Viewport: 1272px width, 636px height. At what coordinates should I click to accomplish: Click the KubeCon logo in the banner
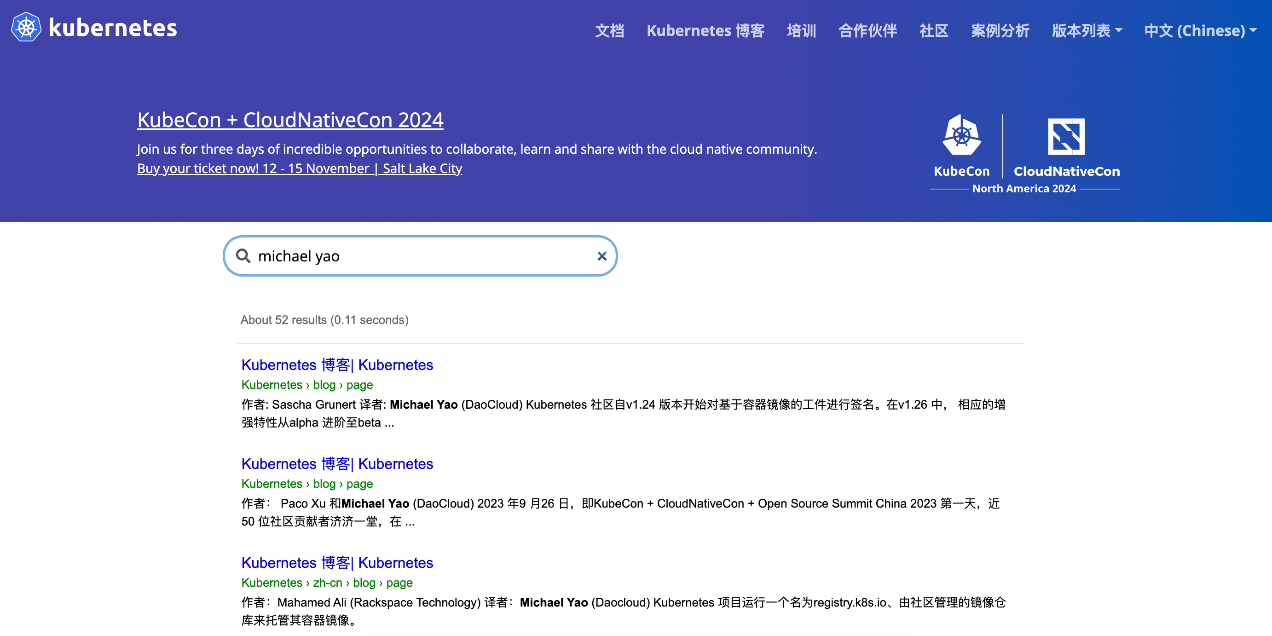pyautogui.click(x=961, y=135)
